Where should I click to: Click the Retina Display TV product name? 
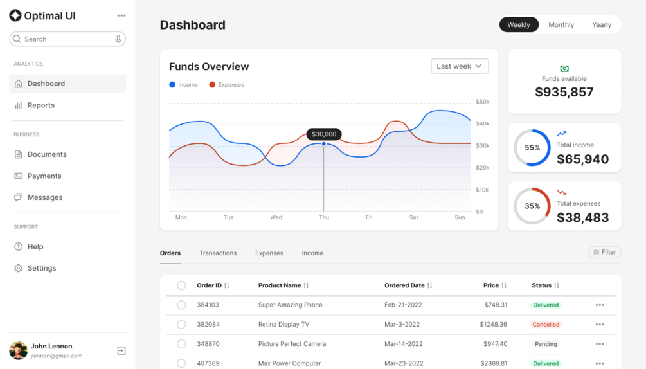(284, 325)
